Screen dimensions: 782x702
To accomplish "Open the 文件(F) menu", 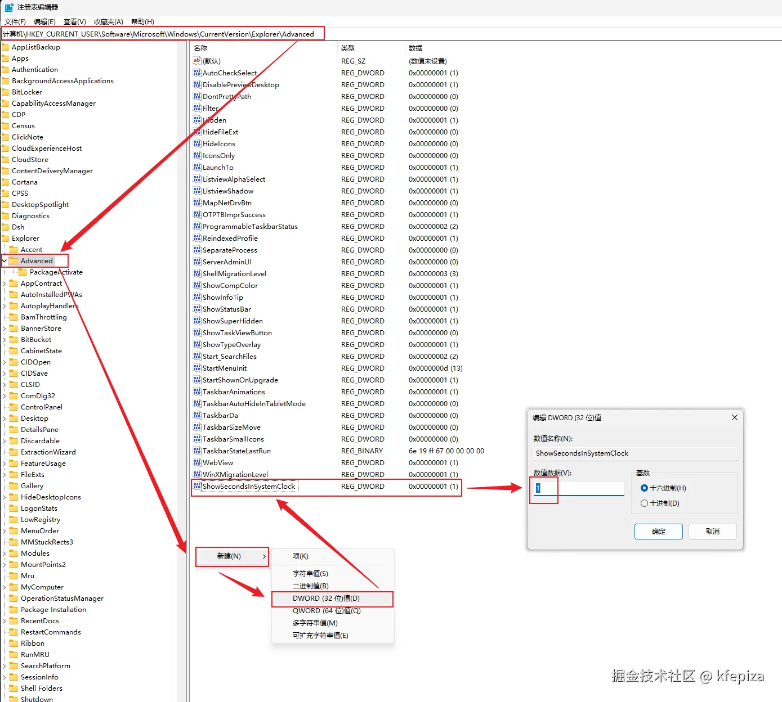I will tap(15, 21).
